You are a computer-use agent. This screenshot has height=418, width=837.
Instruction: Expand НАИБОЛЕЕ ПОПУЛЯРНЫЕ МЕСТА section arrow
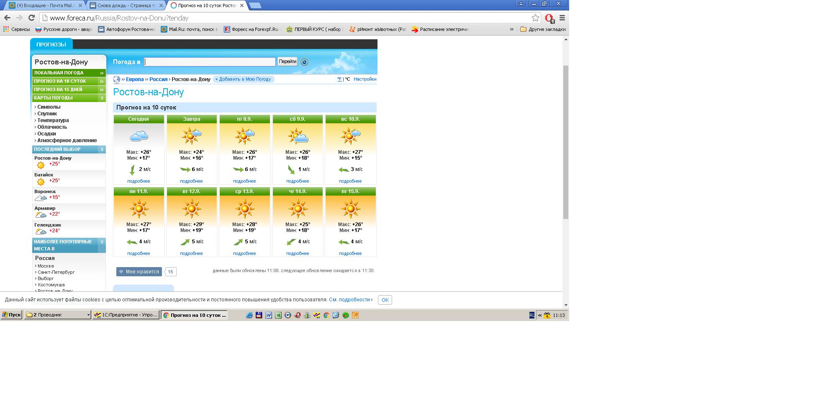(x=102, y=242)
